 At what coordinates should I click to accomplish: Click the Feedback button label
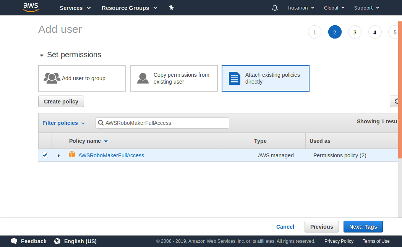34,241
